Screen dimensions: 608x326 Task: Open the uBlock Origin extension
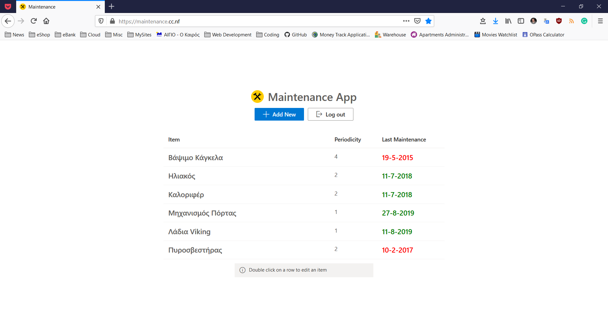559,21
